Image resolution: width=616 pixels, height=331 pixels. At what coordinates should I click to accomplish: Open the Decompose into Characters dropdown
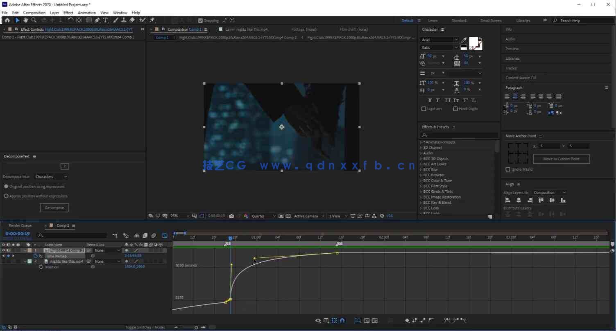[51, 177]
